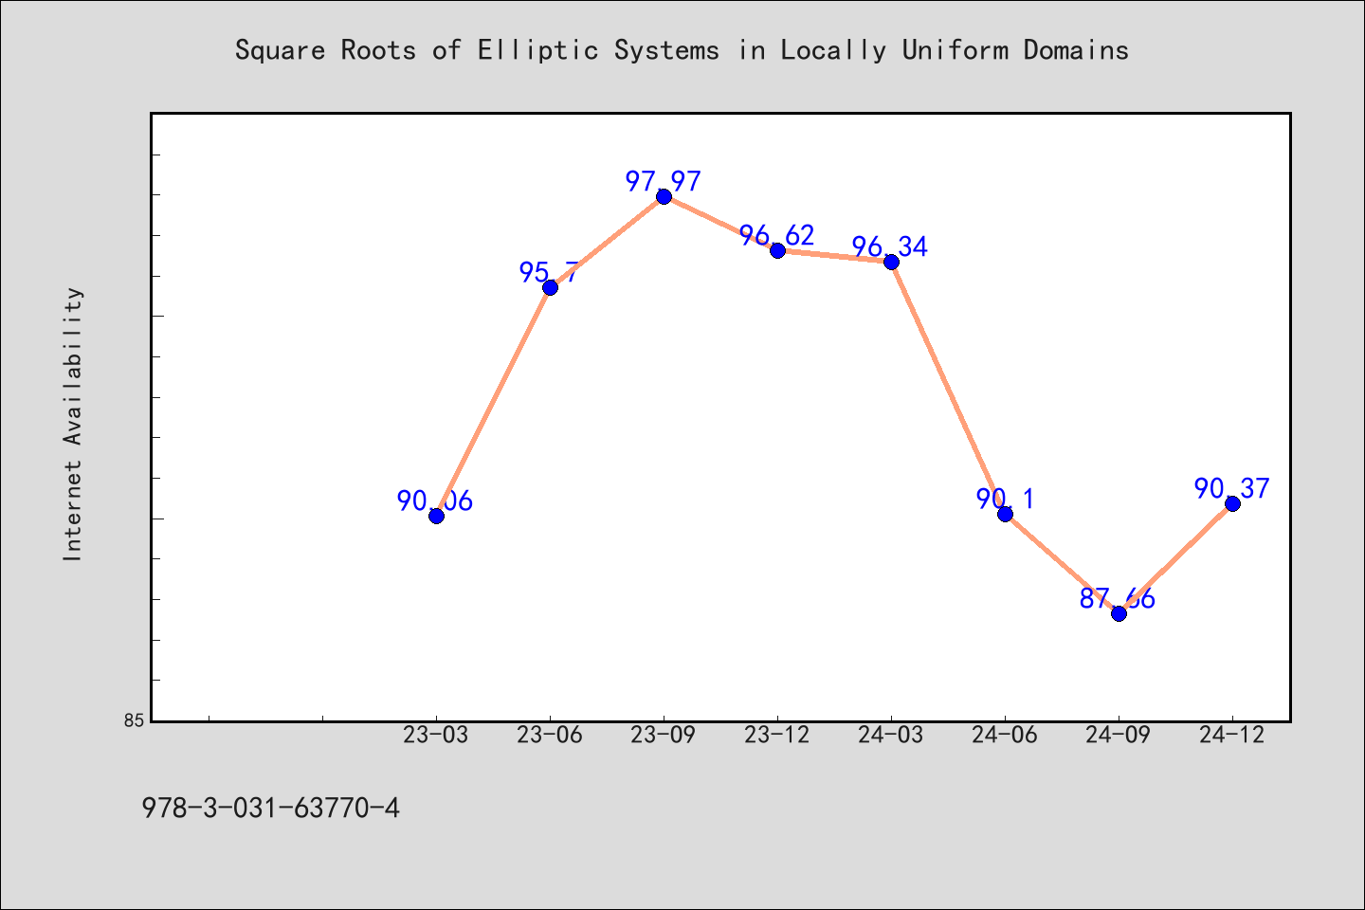Click the chart title about Elliptic Systems

pyautogui.click(x=682, y=50)
